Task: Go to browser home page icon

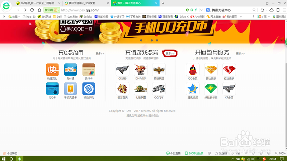Action: click(x=39, y=10)
